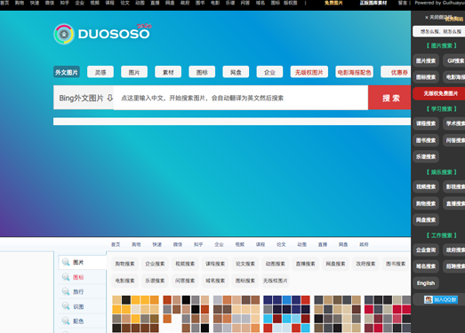Click the English sidebar button
This screenshot has width=465, height=333.
(x=426, y=283)
